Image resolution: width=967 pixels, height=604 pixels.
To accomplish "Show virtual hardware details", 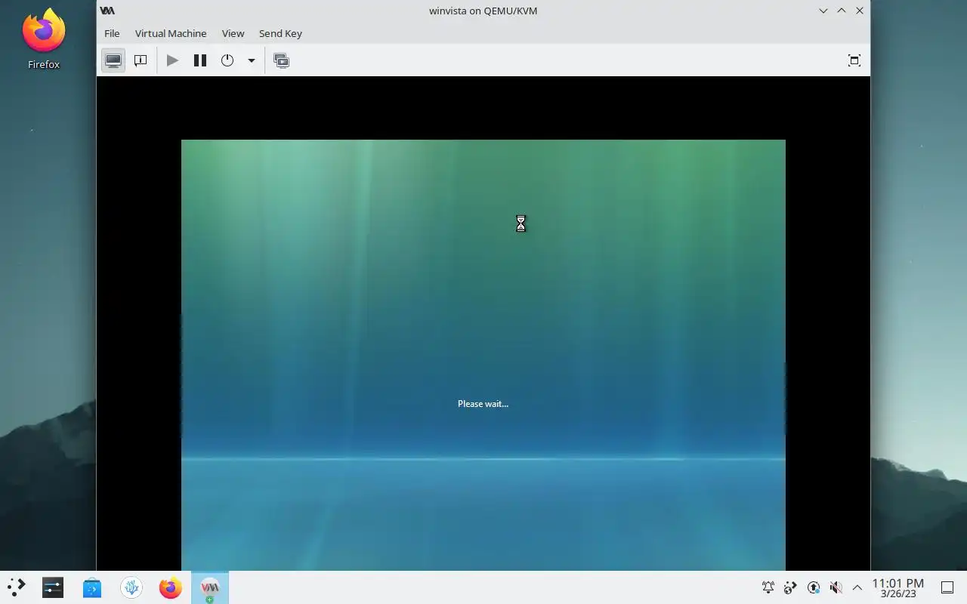I will tap(141, 60).
